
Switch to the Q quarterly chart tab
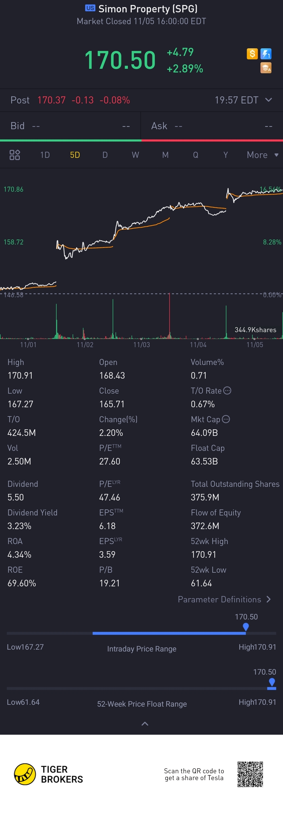point(195,155)
